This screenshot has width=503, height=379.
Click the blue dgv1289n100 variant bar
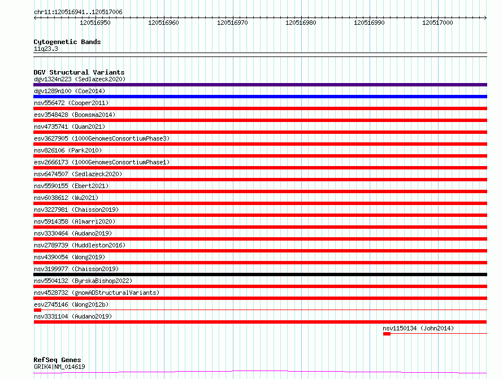[260, 97]
